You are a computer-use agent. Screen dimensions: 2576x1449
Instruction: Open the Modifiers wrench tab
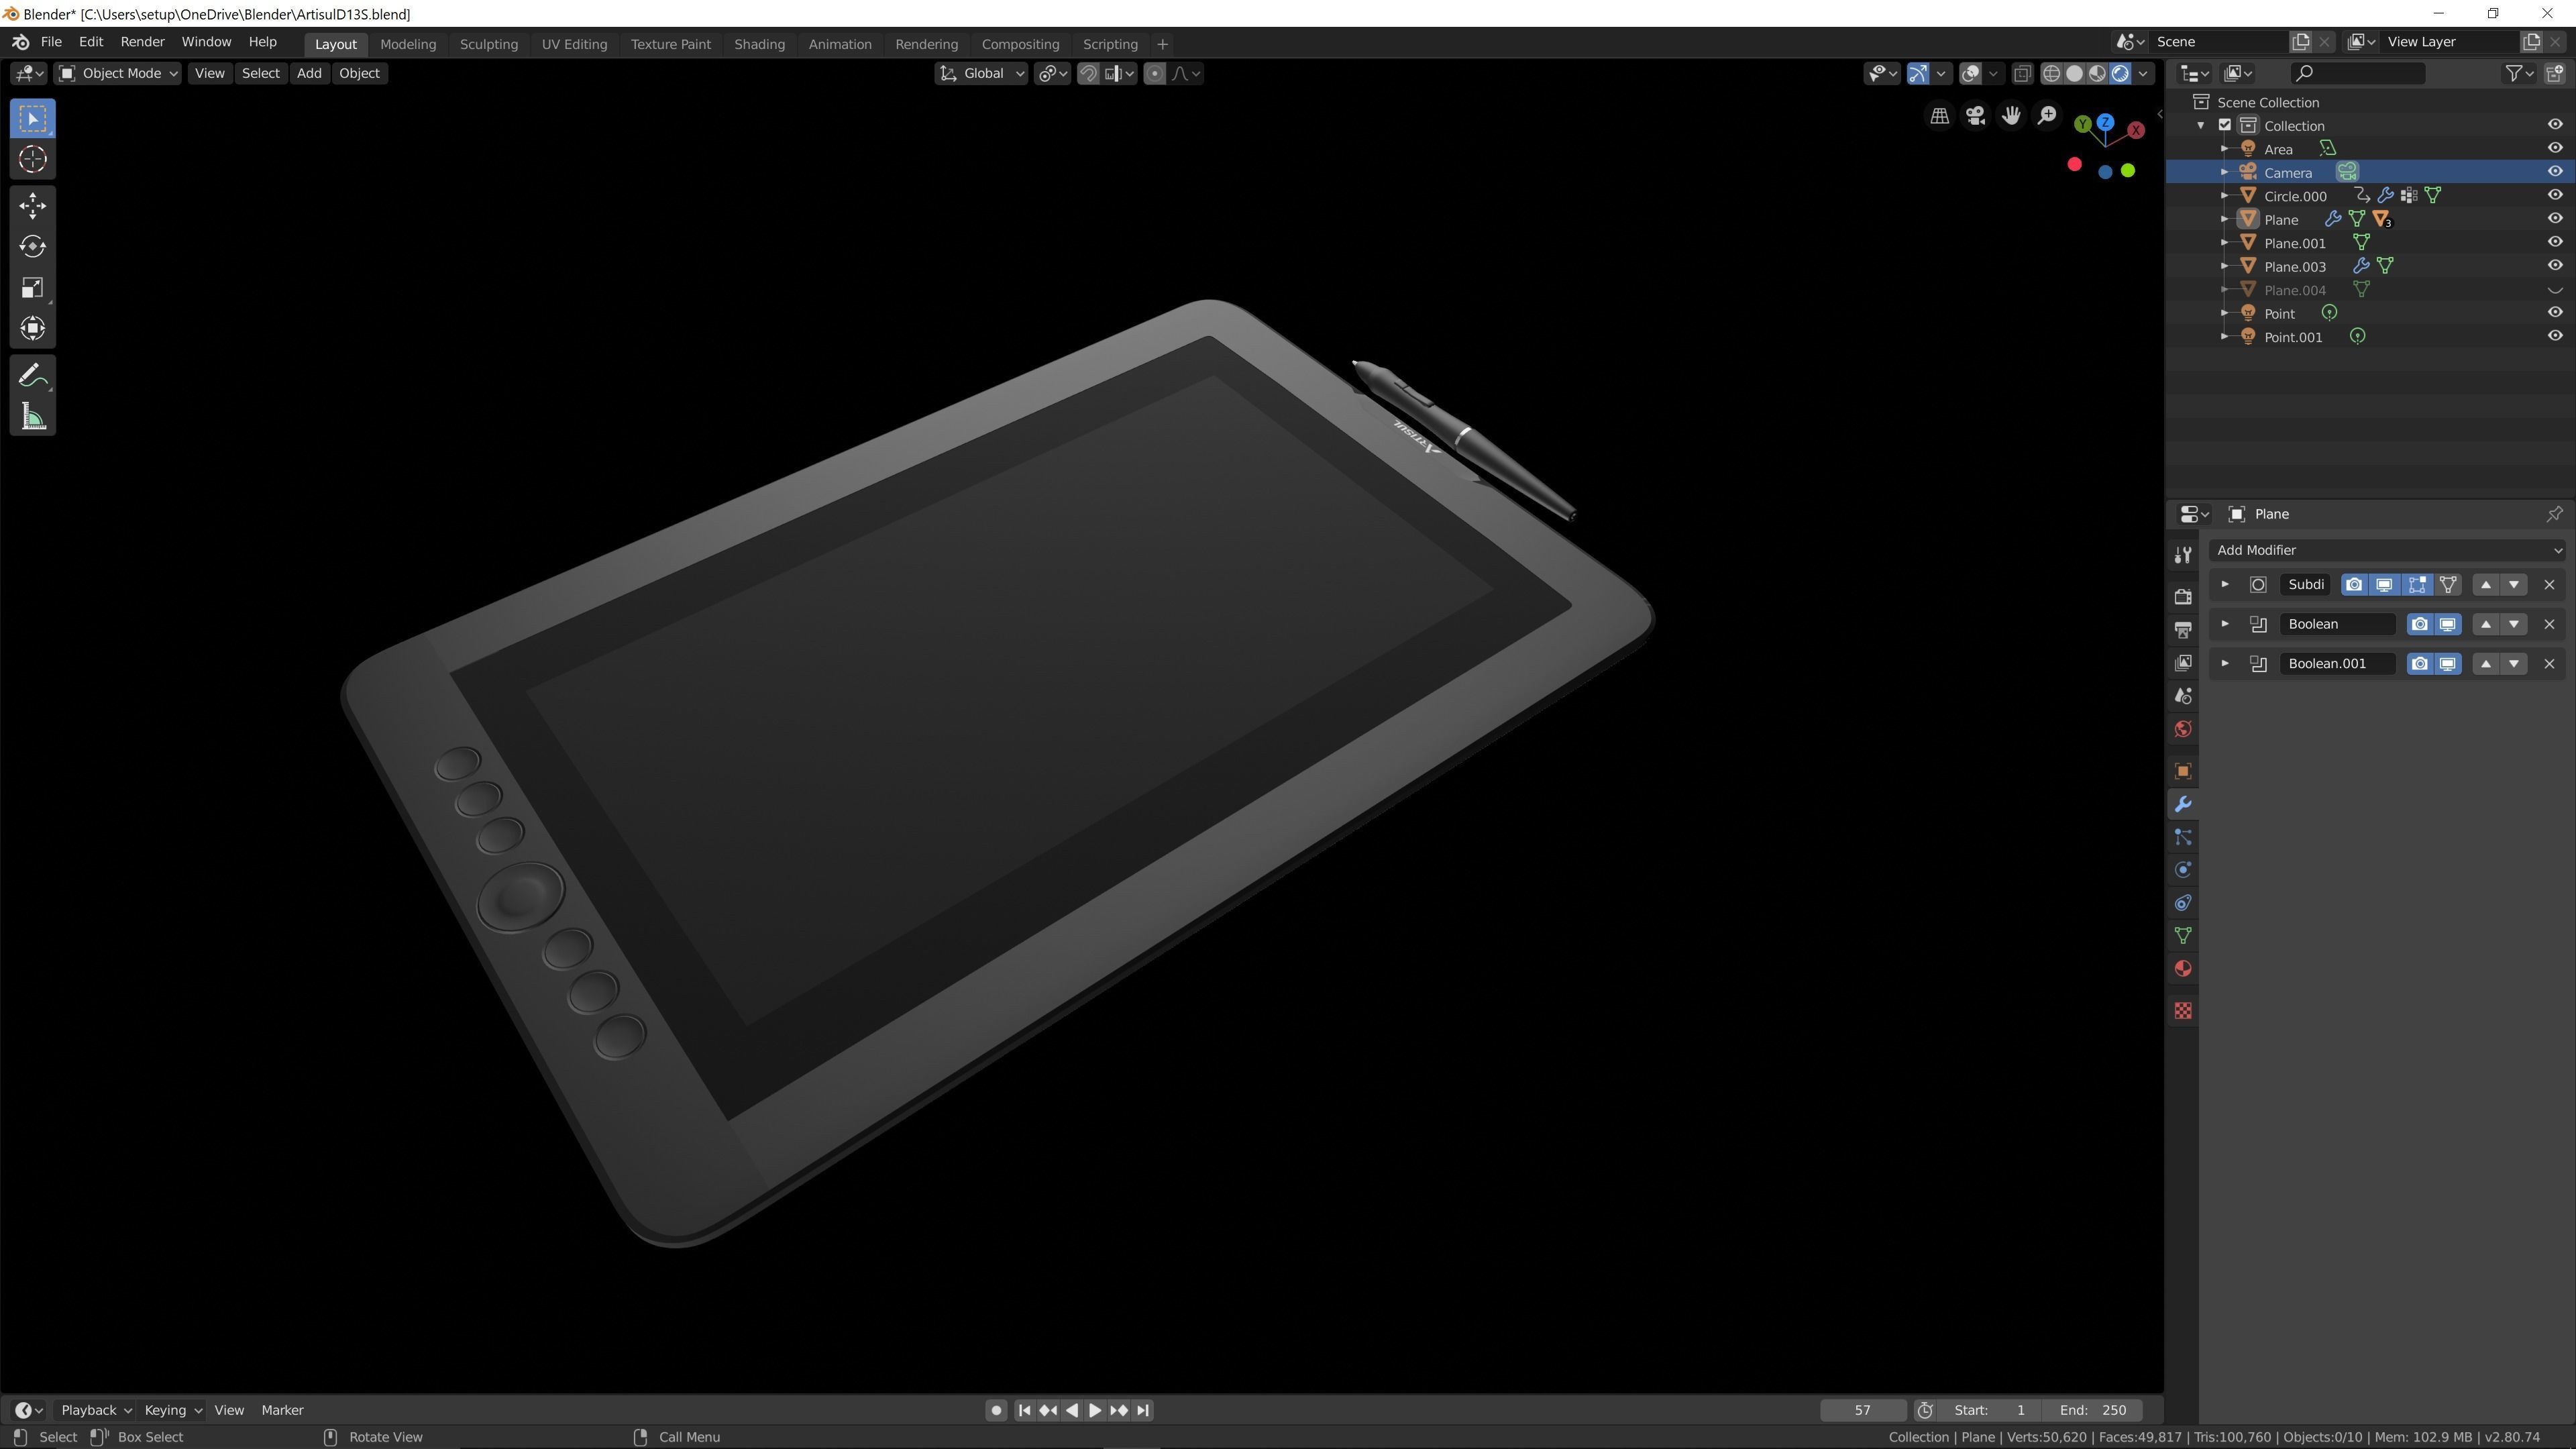pyautogui.click(x=2183, y=804)
